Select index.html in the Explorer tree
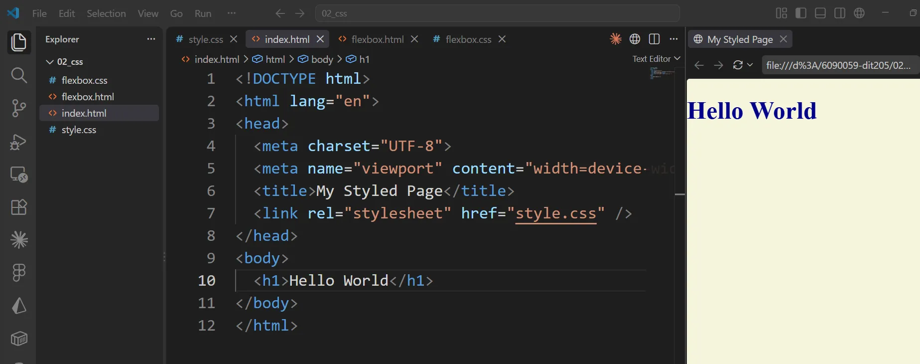 [99, 113]
